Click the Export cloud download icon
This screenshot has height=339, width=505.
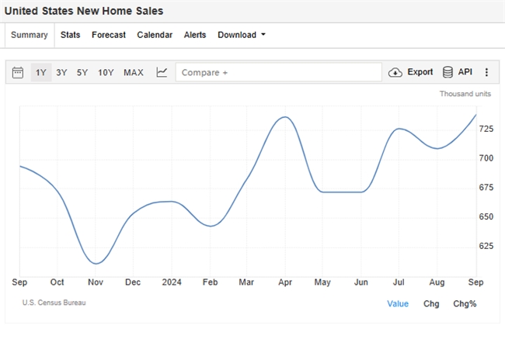(395, 72)
